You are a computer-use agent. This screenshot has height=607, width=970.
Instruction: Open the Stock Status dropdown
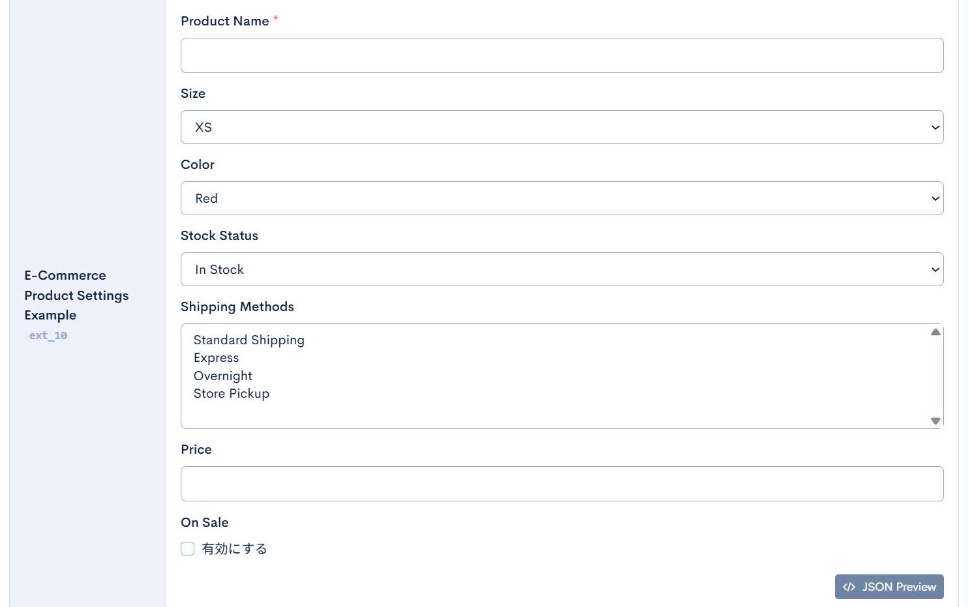click(562, 269)
